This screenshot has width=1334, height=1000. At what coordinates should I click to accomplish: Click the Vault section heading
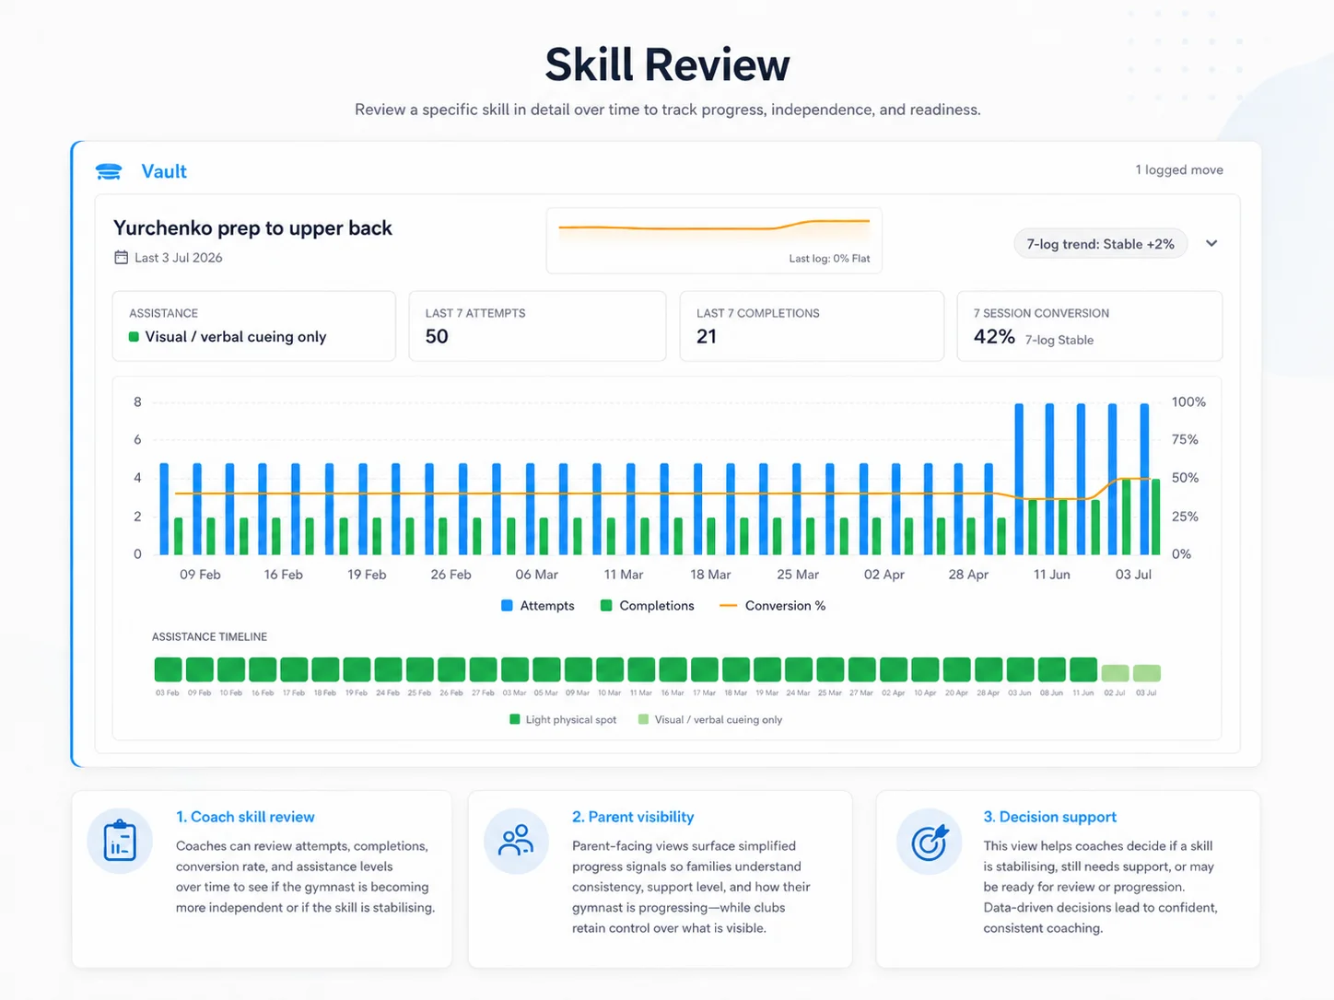164,171
